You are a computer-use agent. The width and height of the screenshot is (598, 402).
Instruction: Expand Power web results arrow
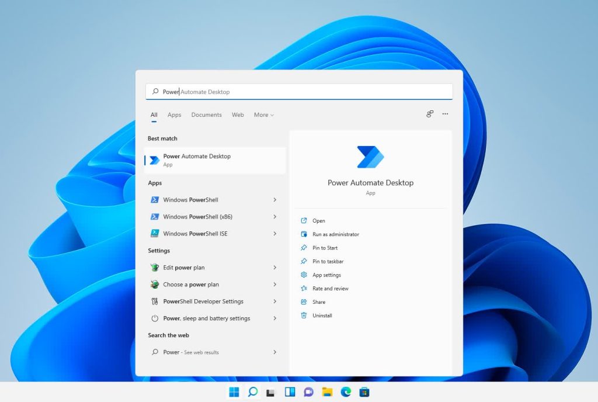(274, 352)
